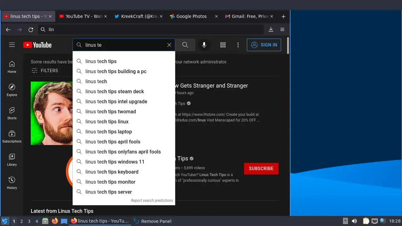Close the linus tech tips tab

point(50,16)
